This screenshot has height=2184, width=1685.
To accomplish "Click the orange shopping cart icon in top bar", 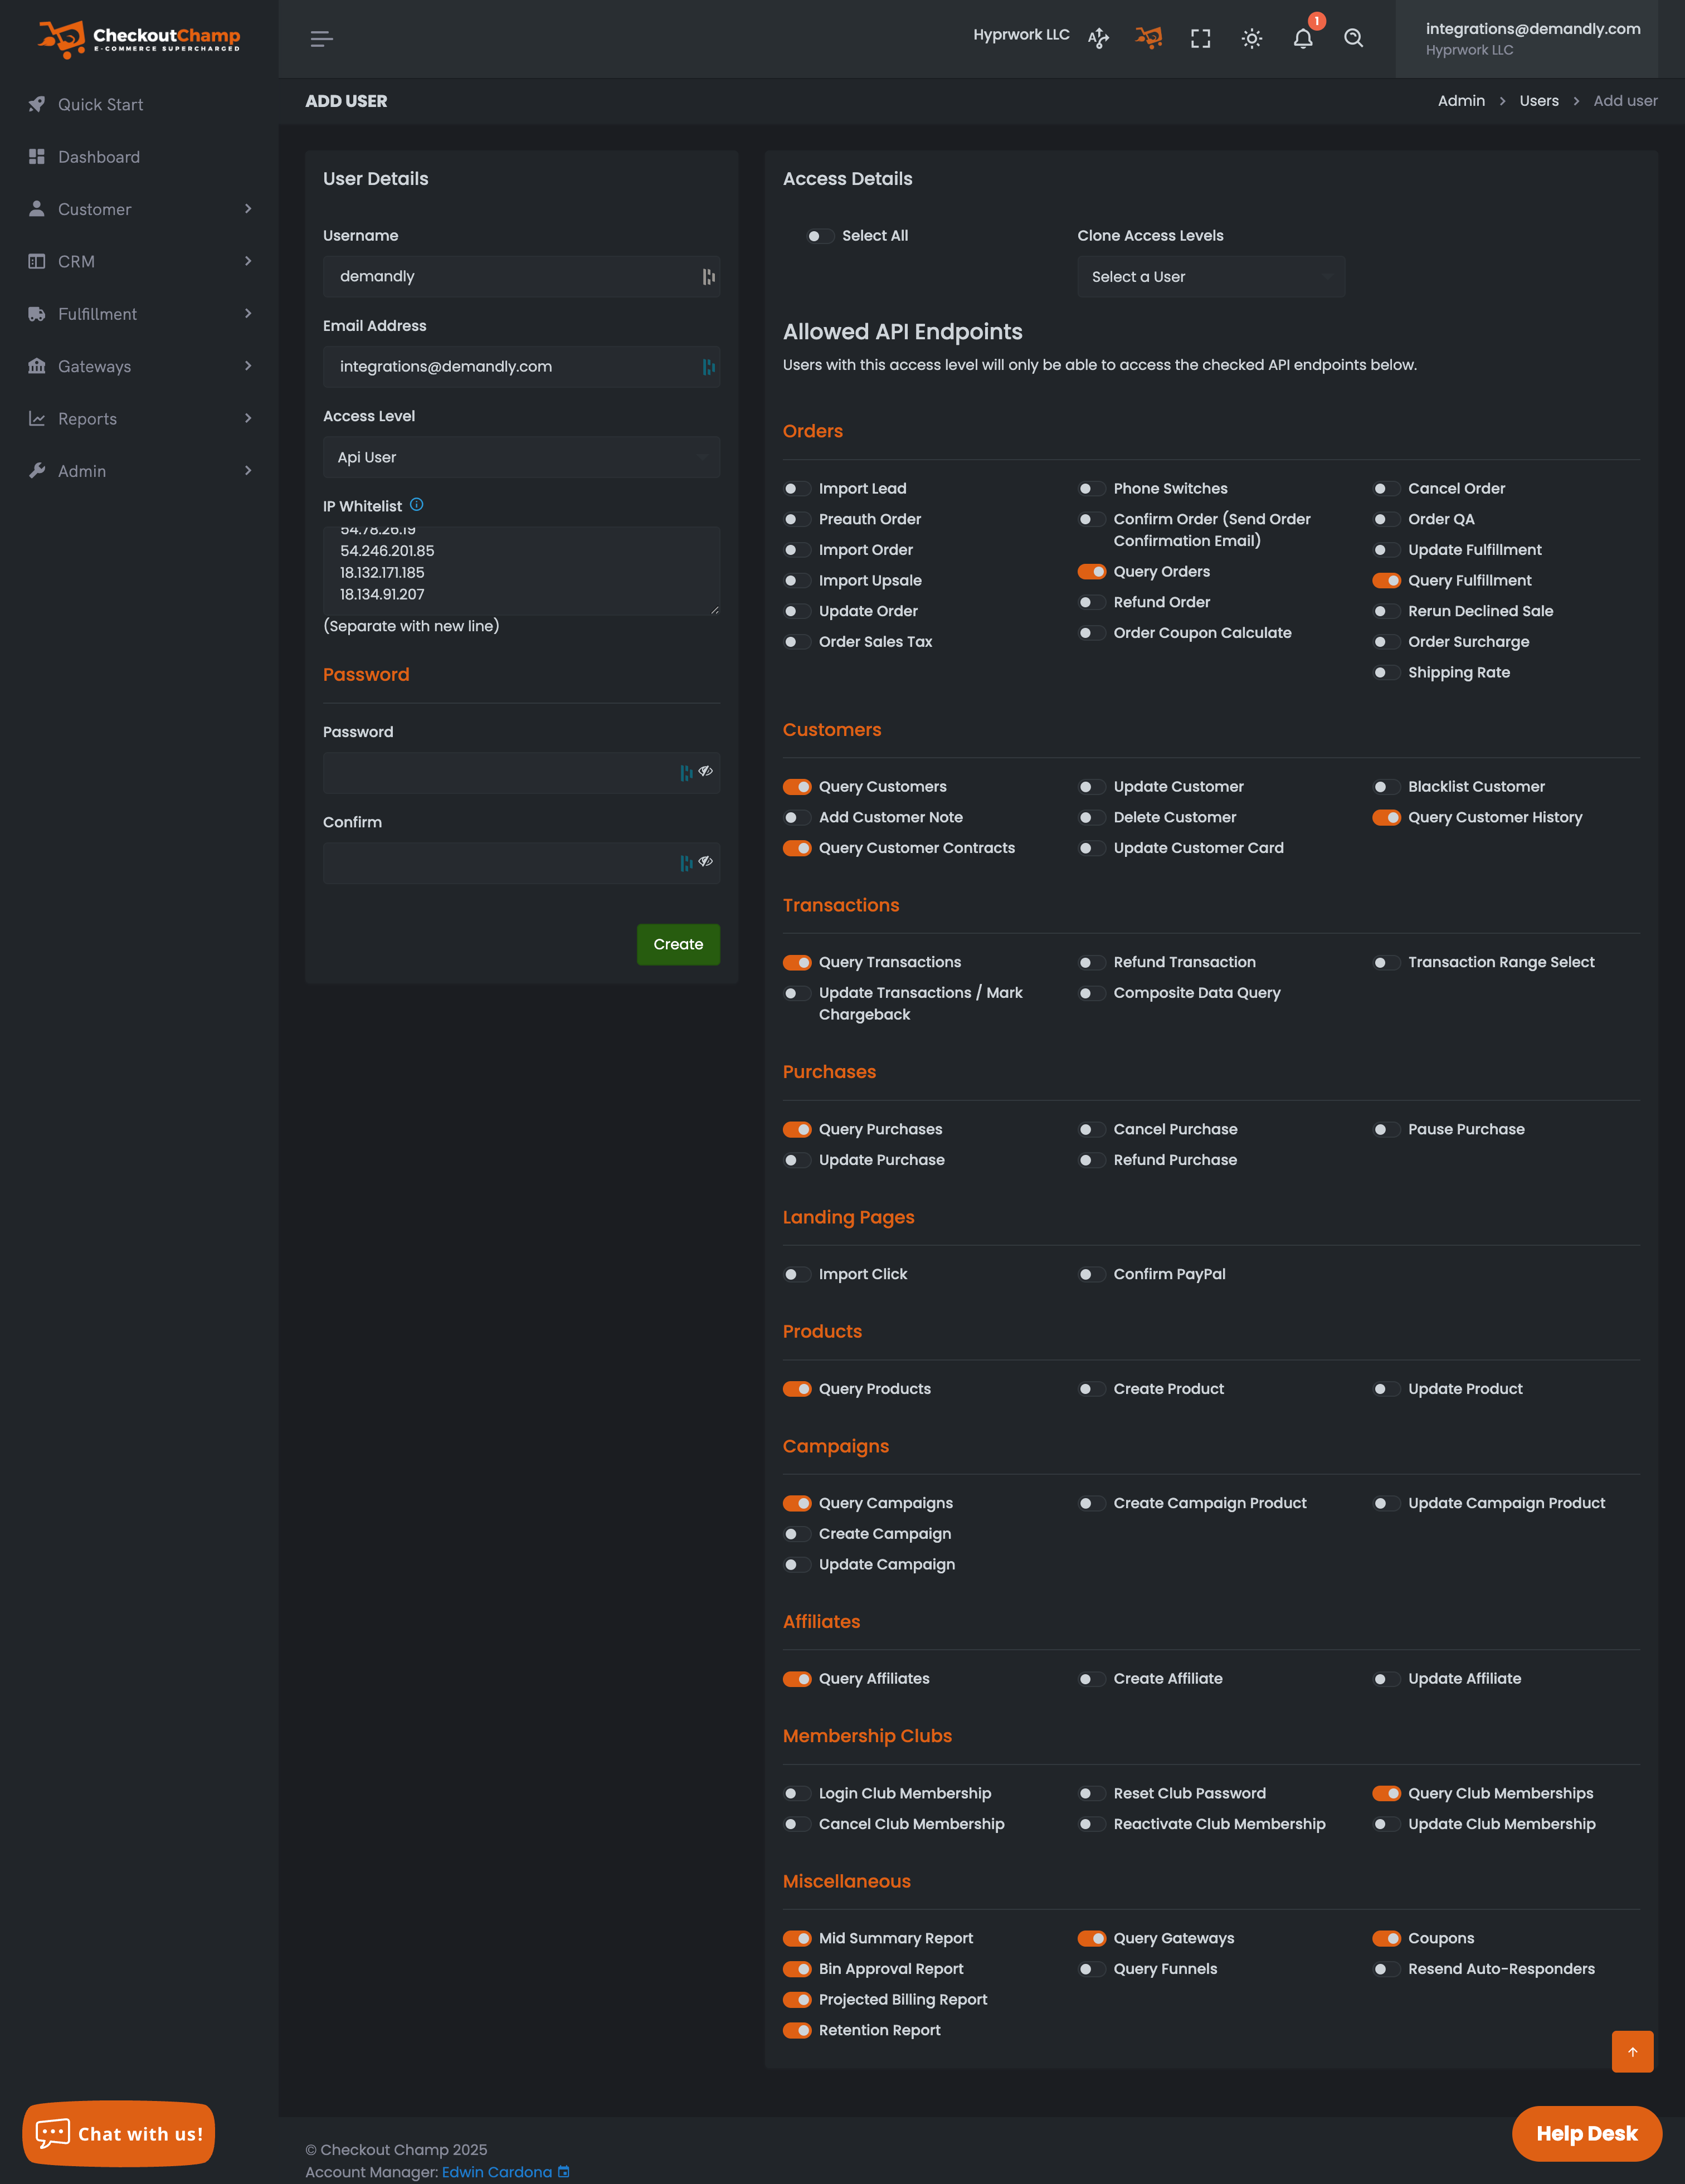I will [x=1148, y=38].
